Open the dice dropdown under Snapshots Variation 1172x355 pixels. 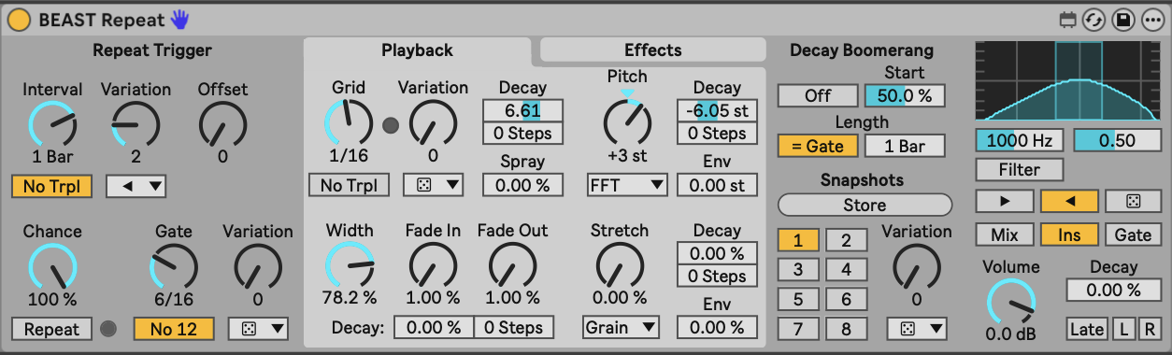tap(917, 329)
